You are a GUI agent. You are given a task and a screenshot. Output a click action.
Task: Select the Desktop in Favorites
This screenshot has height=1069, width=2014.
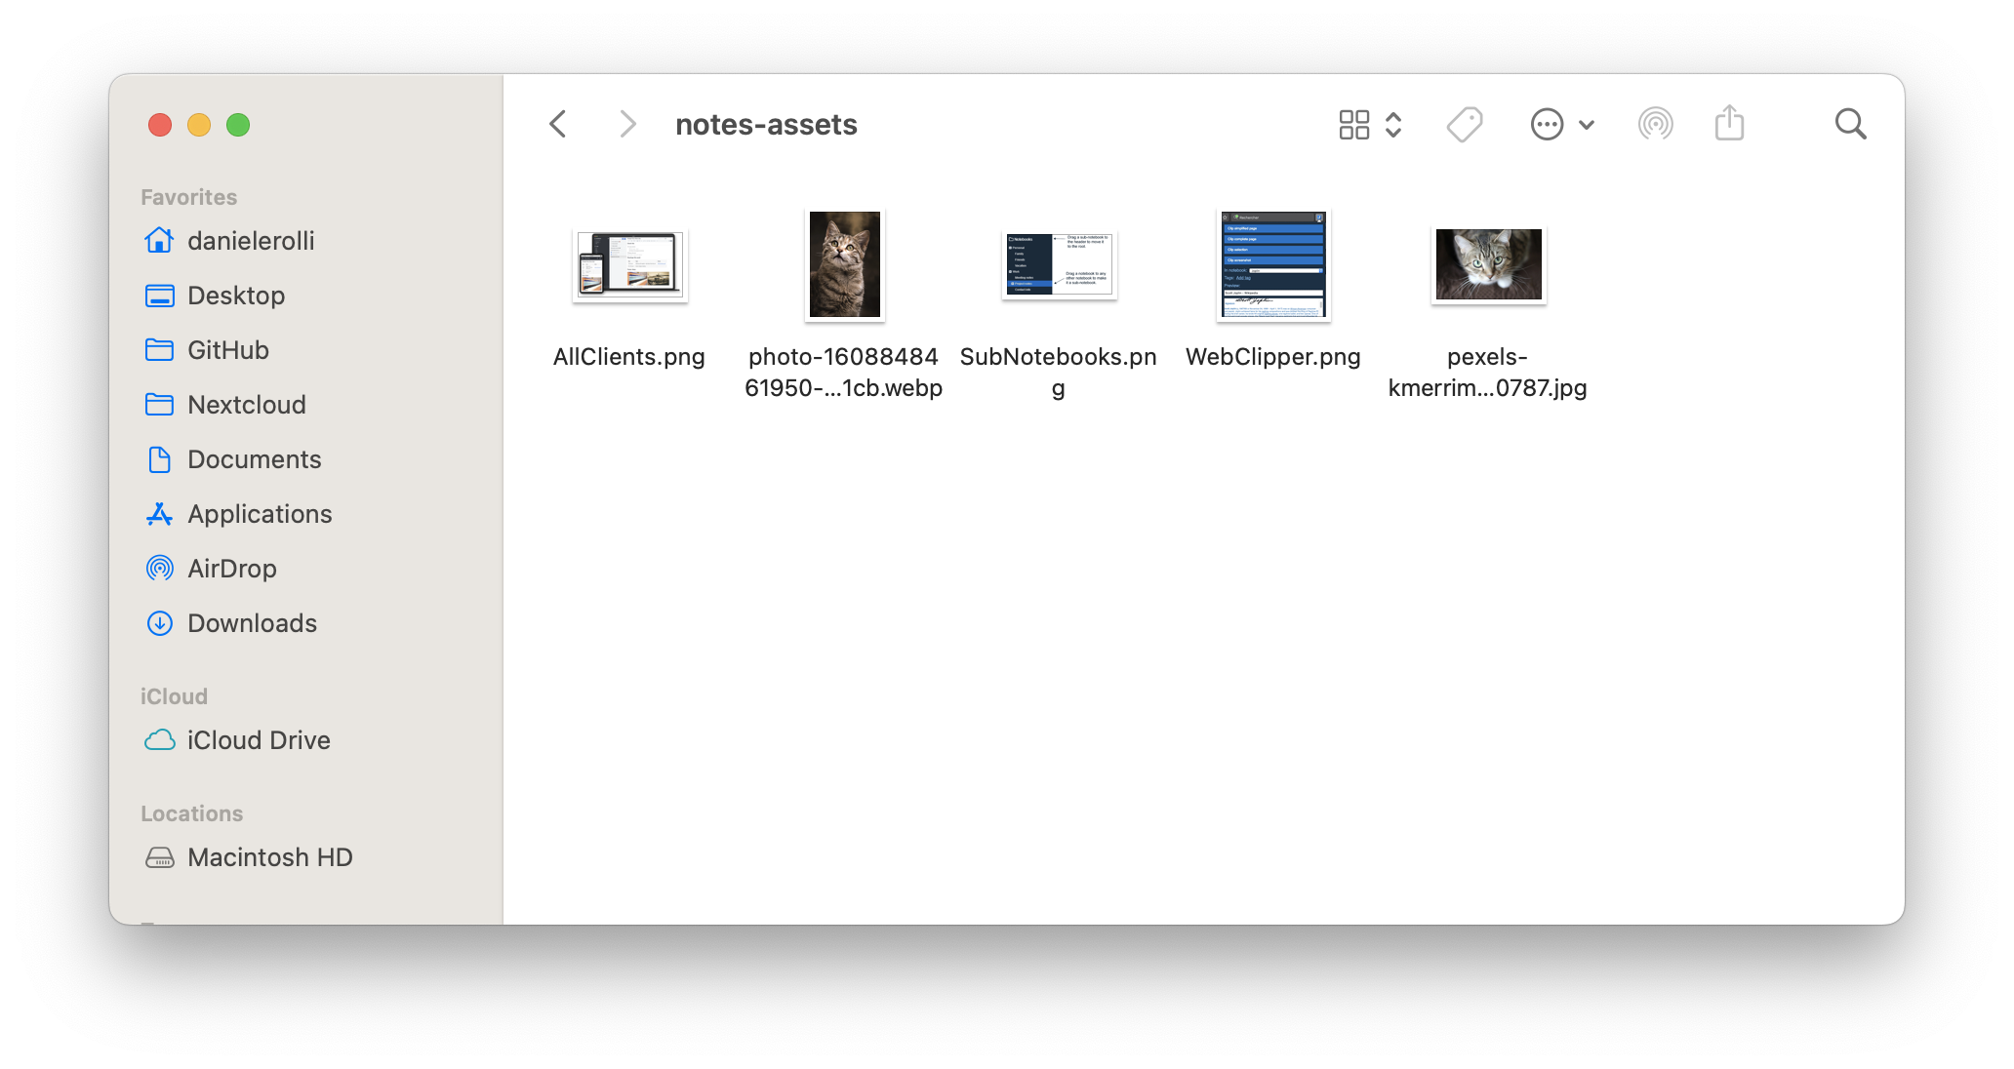(x=237, y=296)
